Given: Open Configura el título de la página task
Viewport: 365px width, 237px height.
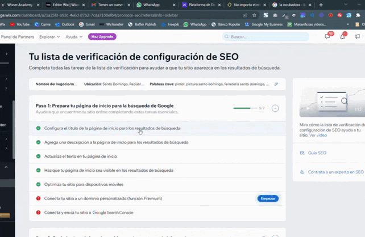Looking at the screenshot, I should (157, 128).
